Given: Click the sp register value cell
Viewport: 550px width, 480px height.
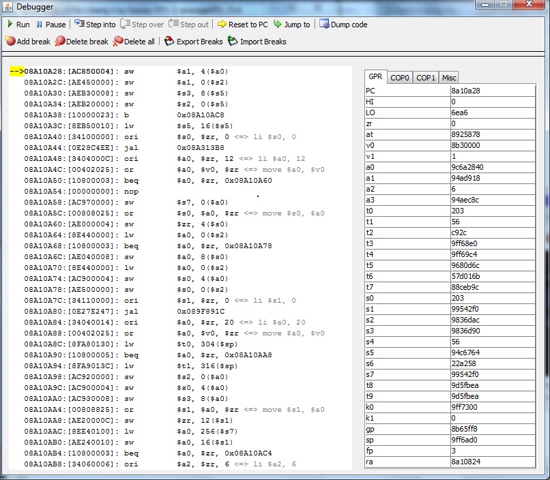Looking at the screenshot, I should [x=491, y=440].
